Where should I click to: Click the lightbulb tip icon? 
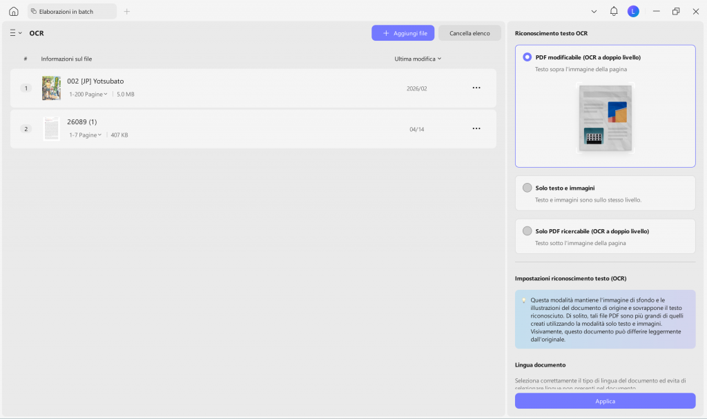coord(523,300)
